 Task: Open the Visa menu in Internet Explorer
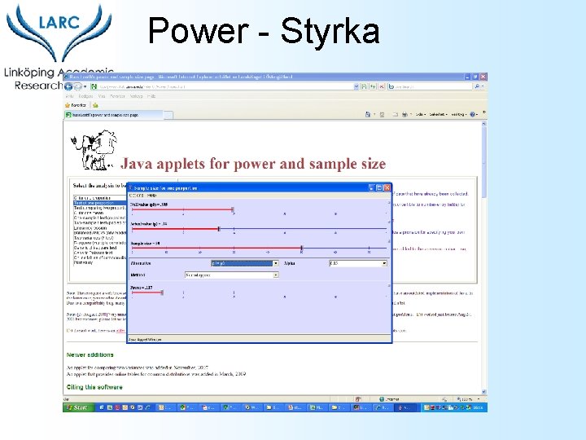101,96
